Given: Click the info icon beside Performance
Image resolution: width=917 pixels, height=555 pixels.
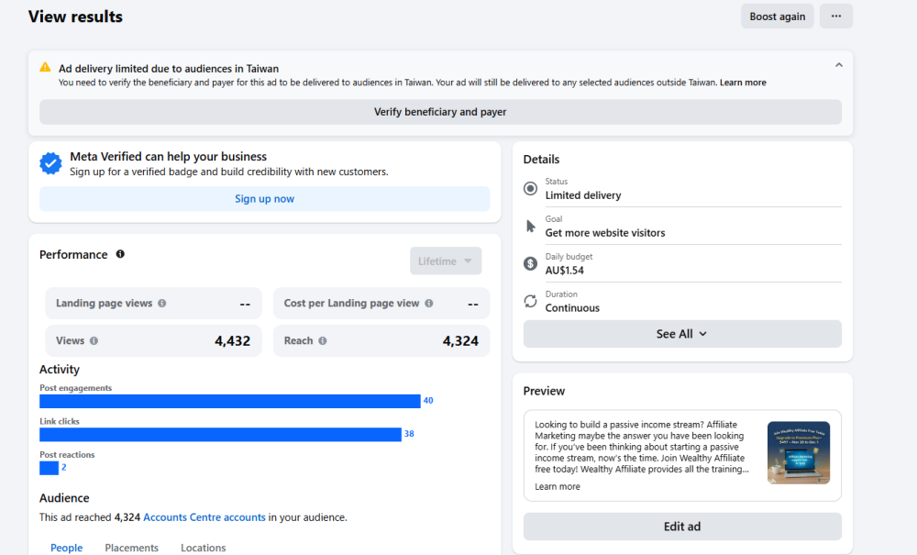Looking at the screenshot, I should coord(120,254).
